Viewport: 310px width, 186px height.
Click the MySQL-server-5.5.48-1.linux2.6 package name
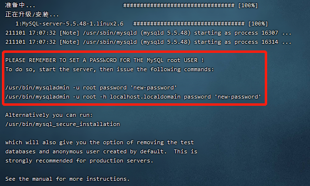[69, 24]
